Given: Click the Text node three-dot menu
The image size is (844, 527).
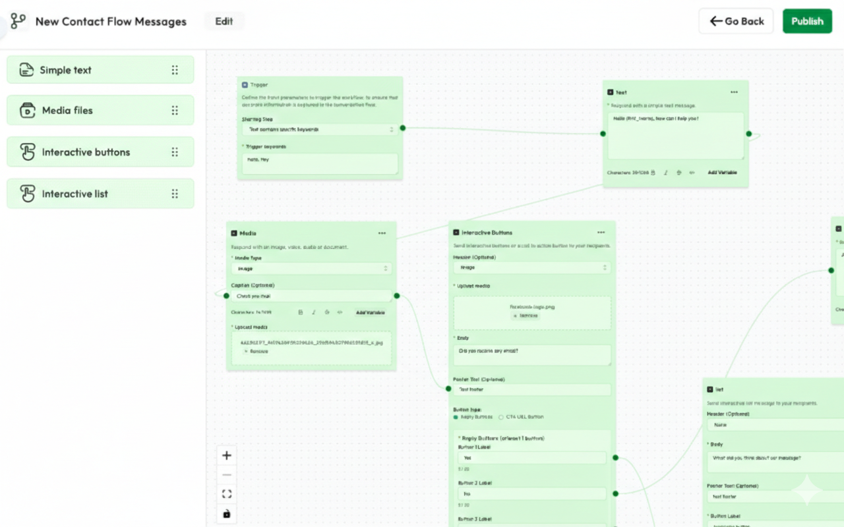Looking at the screenshot, I should [734, 92].
